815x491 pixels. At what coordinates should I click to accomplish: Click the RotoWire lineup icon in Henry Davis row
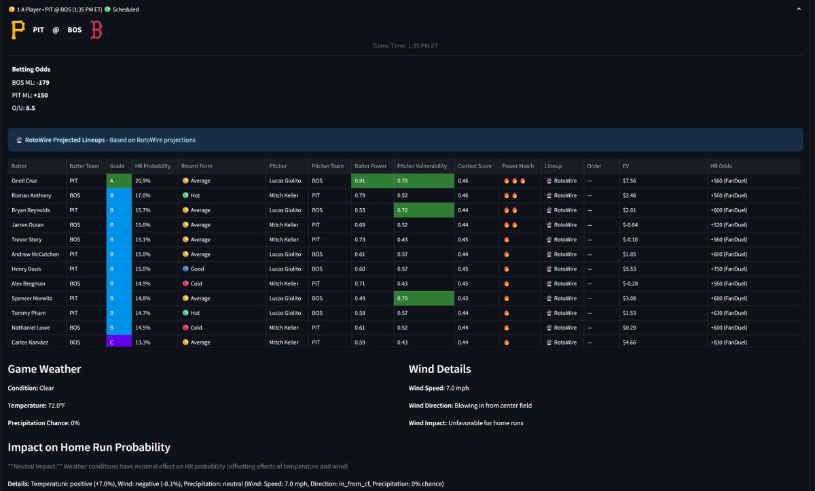(548, 269)
